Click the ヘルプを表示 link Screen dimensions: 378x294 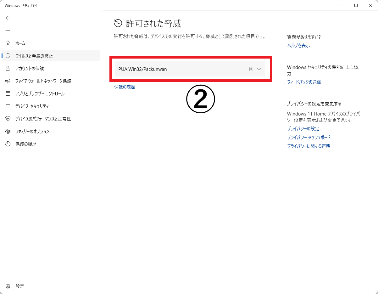[x=298, y=46]
